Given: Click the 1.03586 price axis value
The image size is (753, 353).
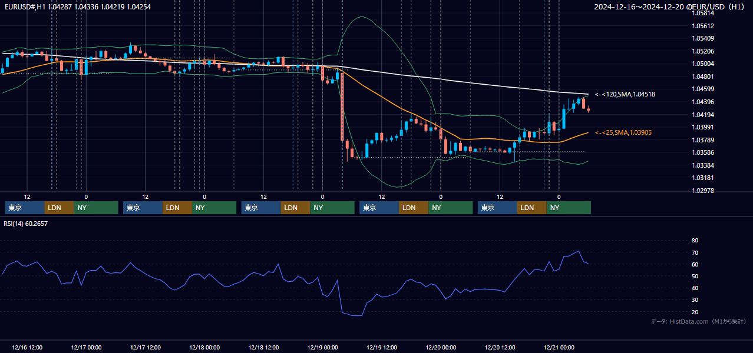Looking at the screenshot, I should point(703,152).
